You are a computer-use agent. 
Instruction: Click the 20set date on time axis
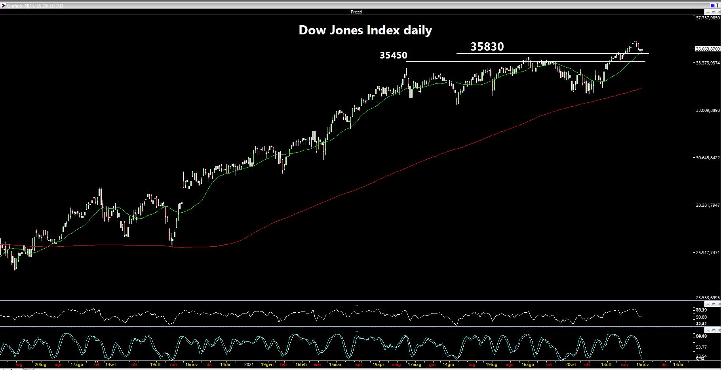571,364
